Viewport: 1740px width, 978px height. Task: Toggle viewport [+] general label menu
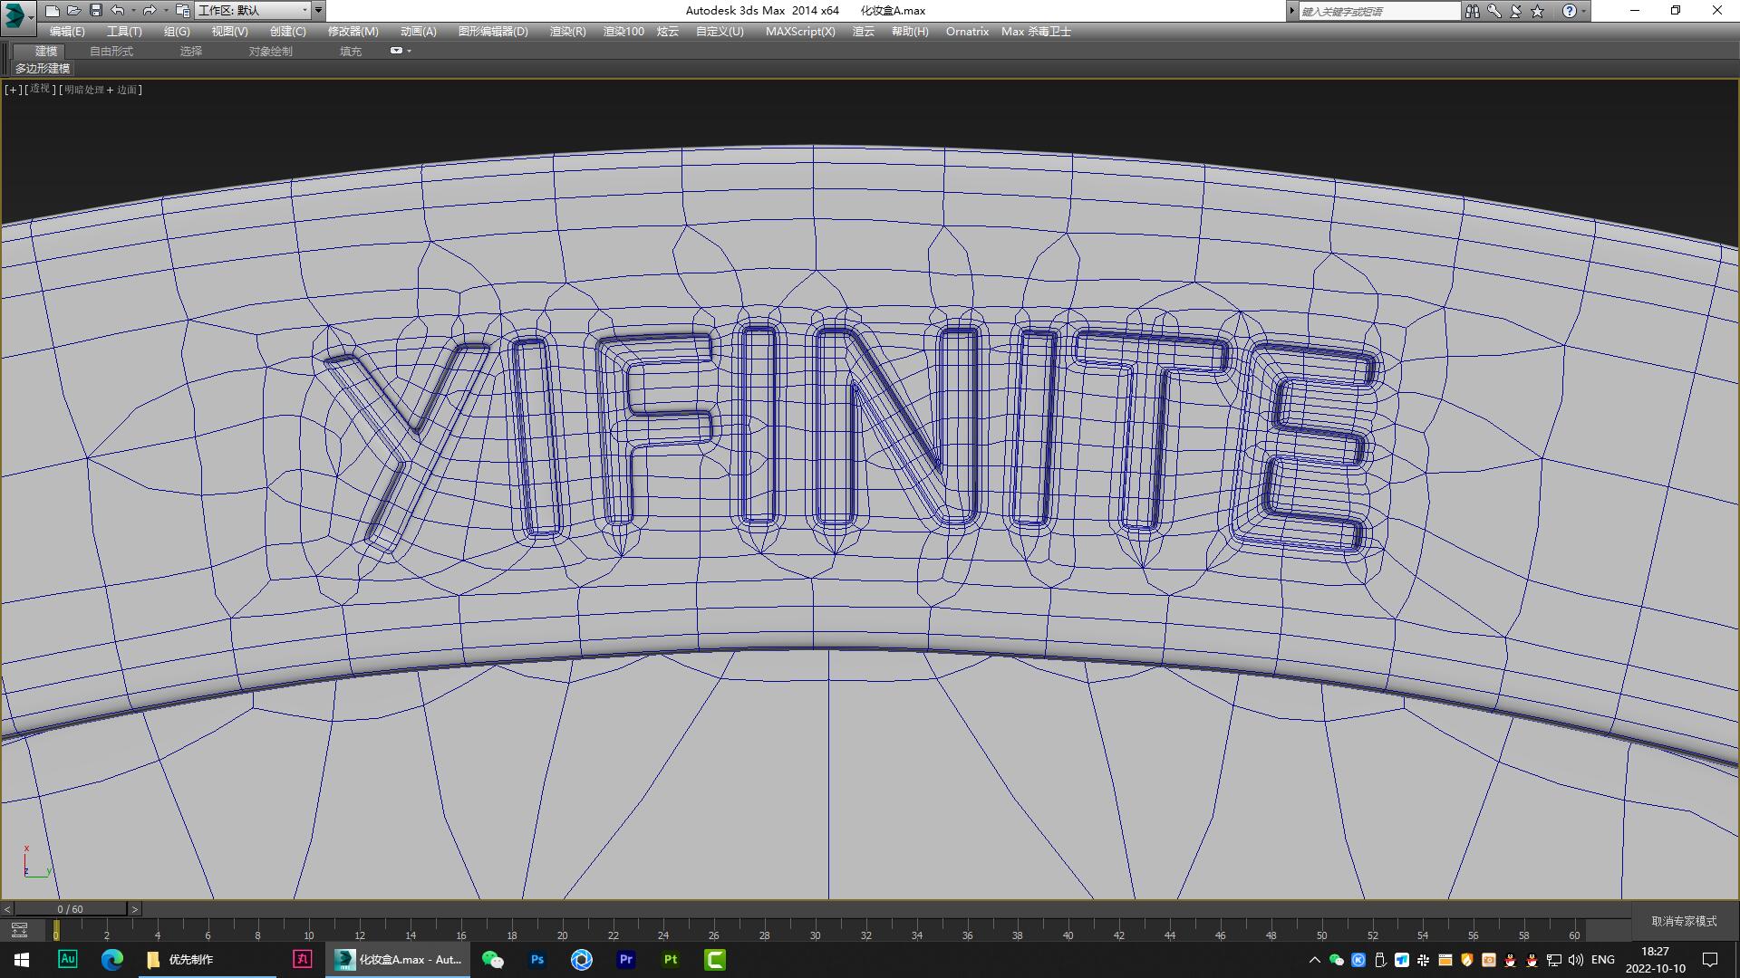pyautogui.click(x=13, y=90)
